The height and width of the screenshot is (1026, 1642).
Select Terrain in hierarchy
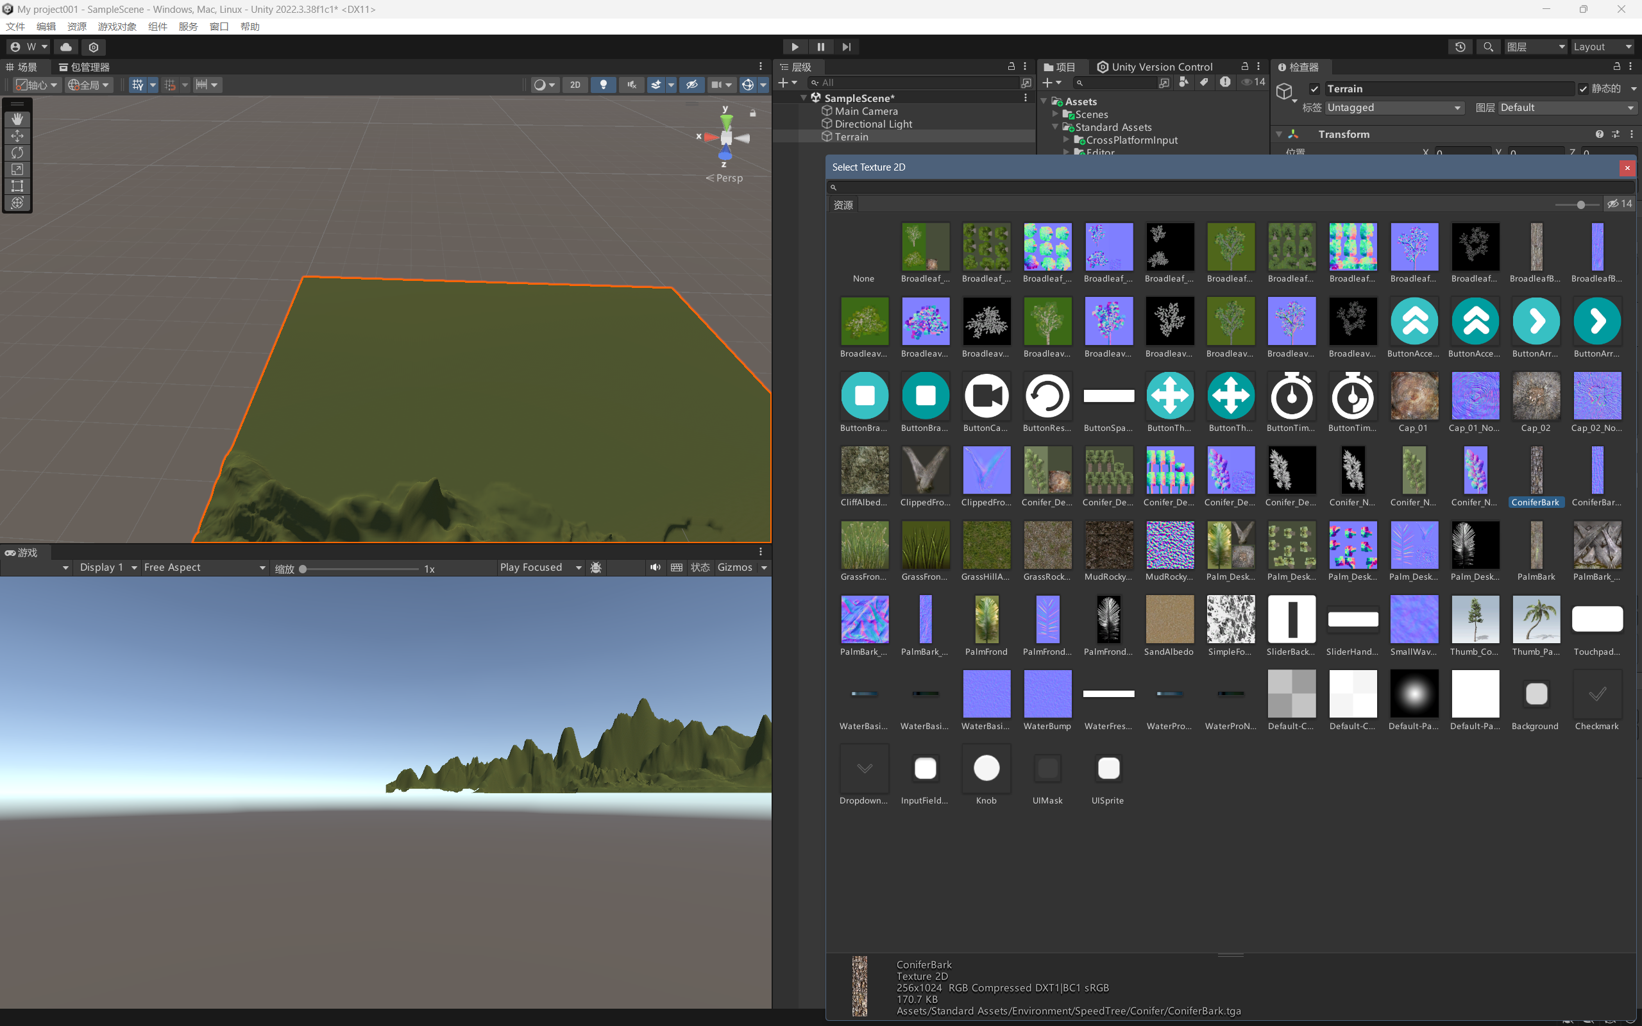(x=851, y=137)
